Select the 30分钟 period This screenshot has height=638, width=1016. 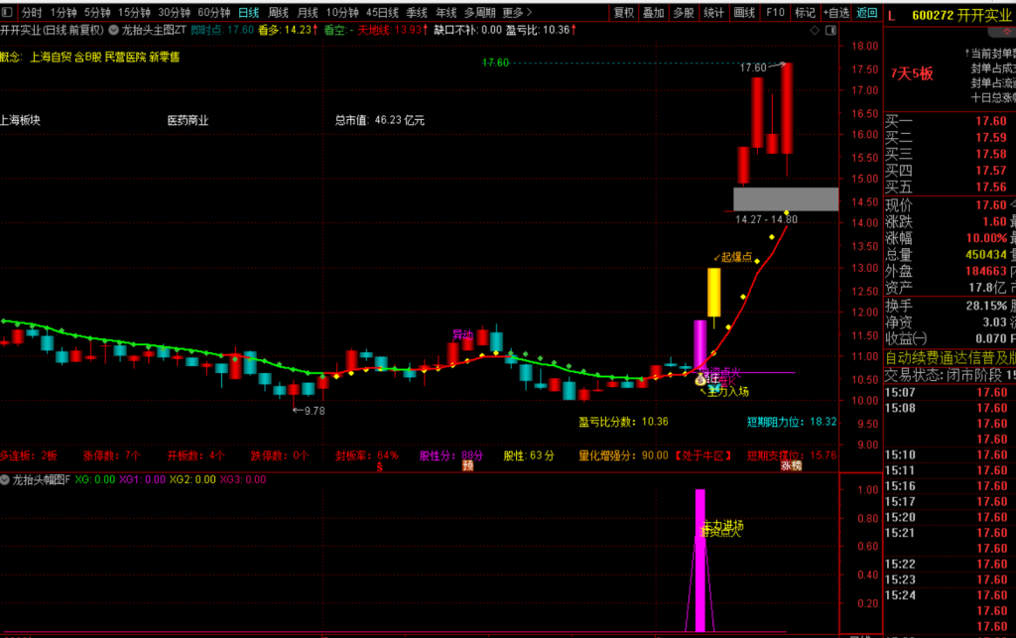174,12
